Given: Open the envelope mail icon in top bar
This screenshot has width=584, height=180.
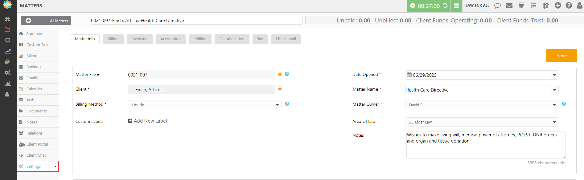Looking at the screenshot, I should 509,6.
